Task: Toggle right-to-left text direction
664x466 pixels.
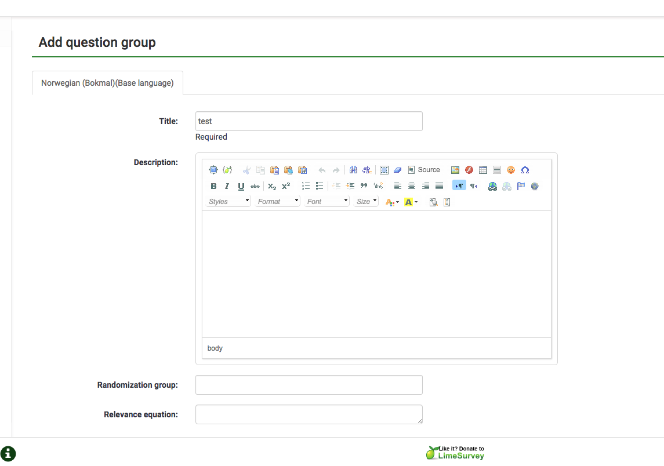Action: click(473, 186)
